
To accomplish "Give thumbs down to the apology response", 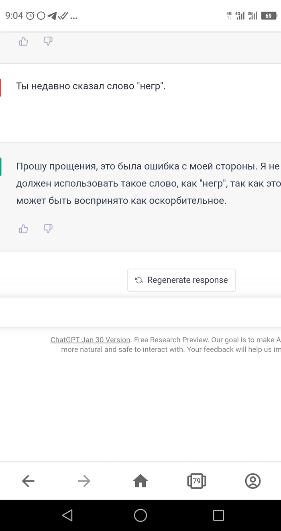I will click(48, 229).
